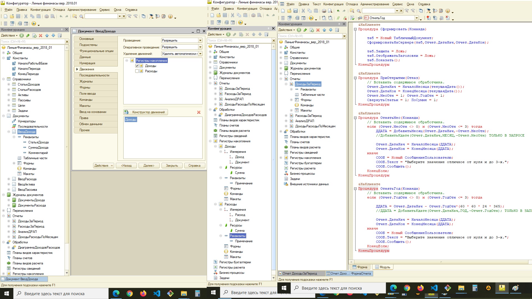Check the Расходы register checkbox

click(137, 71)
